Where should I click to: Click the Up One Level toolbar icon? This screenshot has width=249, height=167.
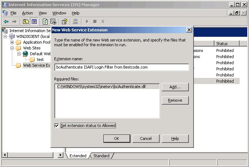coord(26,22)
